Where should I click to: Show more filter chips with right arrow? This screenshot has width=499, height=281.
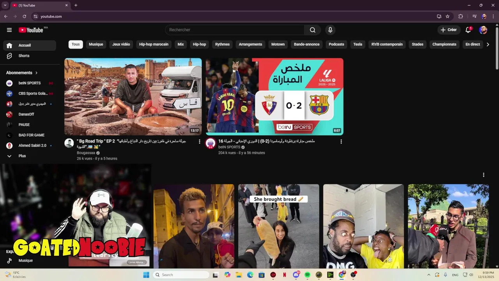click(x=488, y=44)
